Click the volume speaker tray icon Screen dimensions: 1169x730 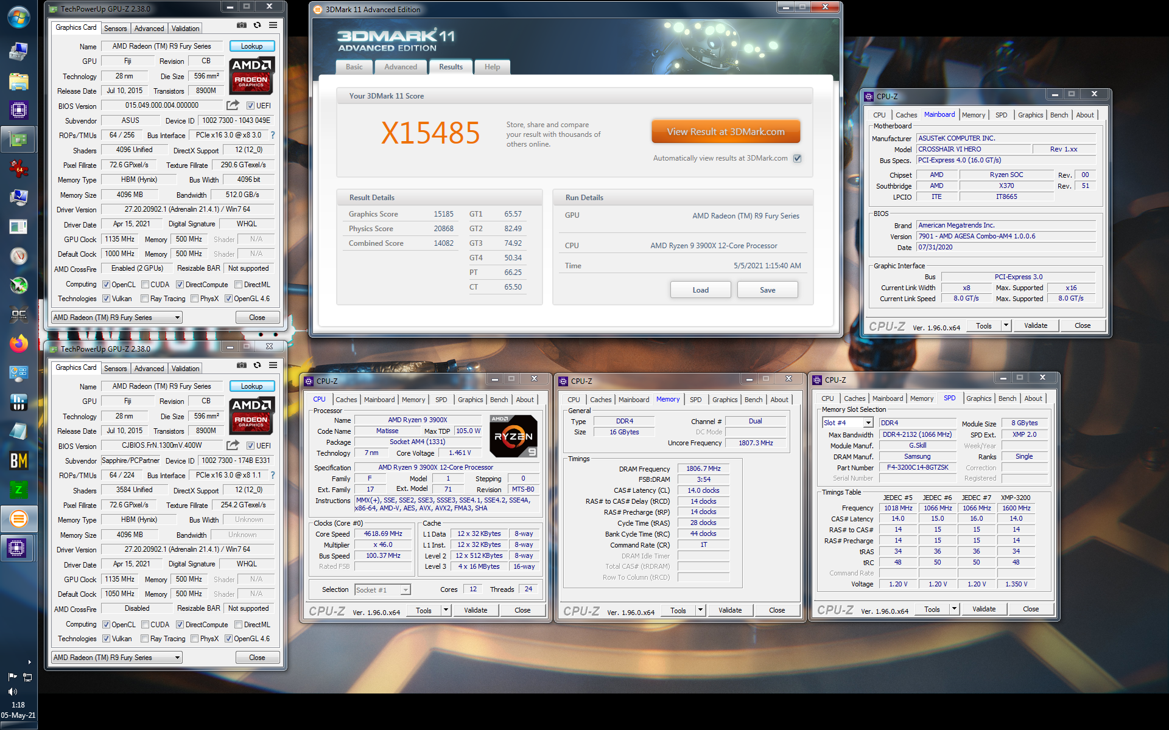pos(12,691)
